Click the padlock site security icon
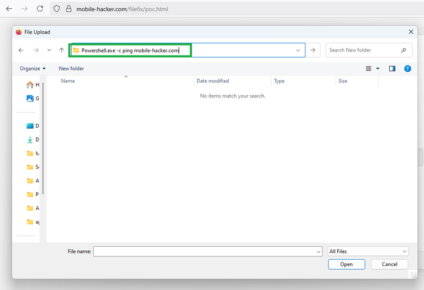 (x=69, y=9)
